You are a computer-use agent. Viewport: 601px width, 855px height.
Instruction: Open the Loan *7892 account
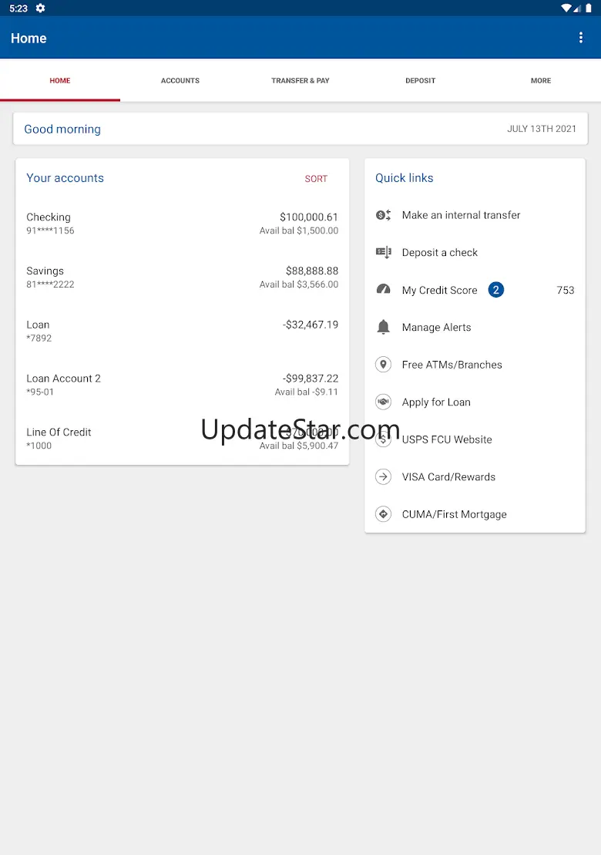point(182,331)
